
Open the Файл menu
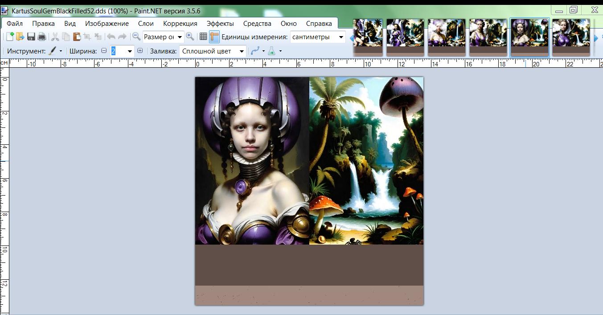[15, 24]
